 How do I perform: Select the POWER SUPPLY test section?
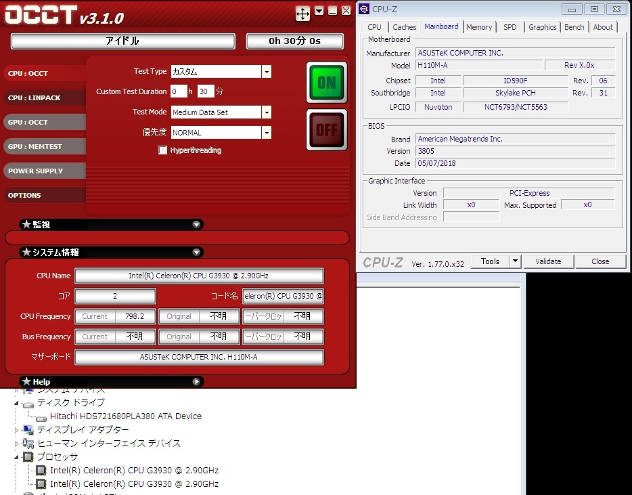tap(45, 171)
